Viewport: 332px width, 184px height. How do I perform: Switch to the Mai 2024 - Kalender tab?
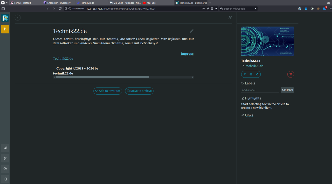[125, 3]
